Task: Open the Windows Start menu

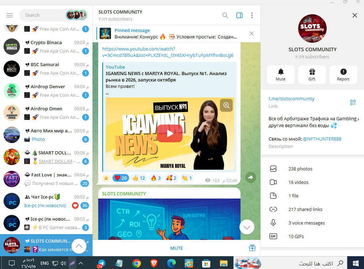Action: point(356,263)
